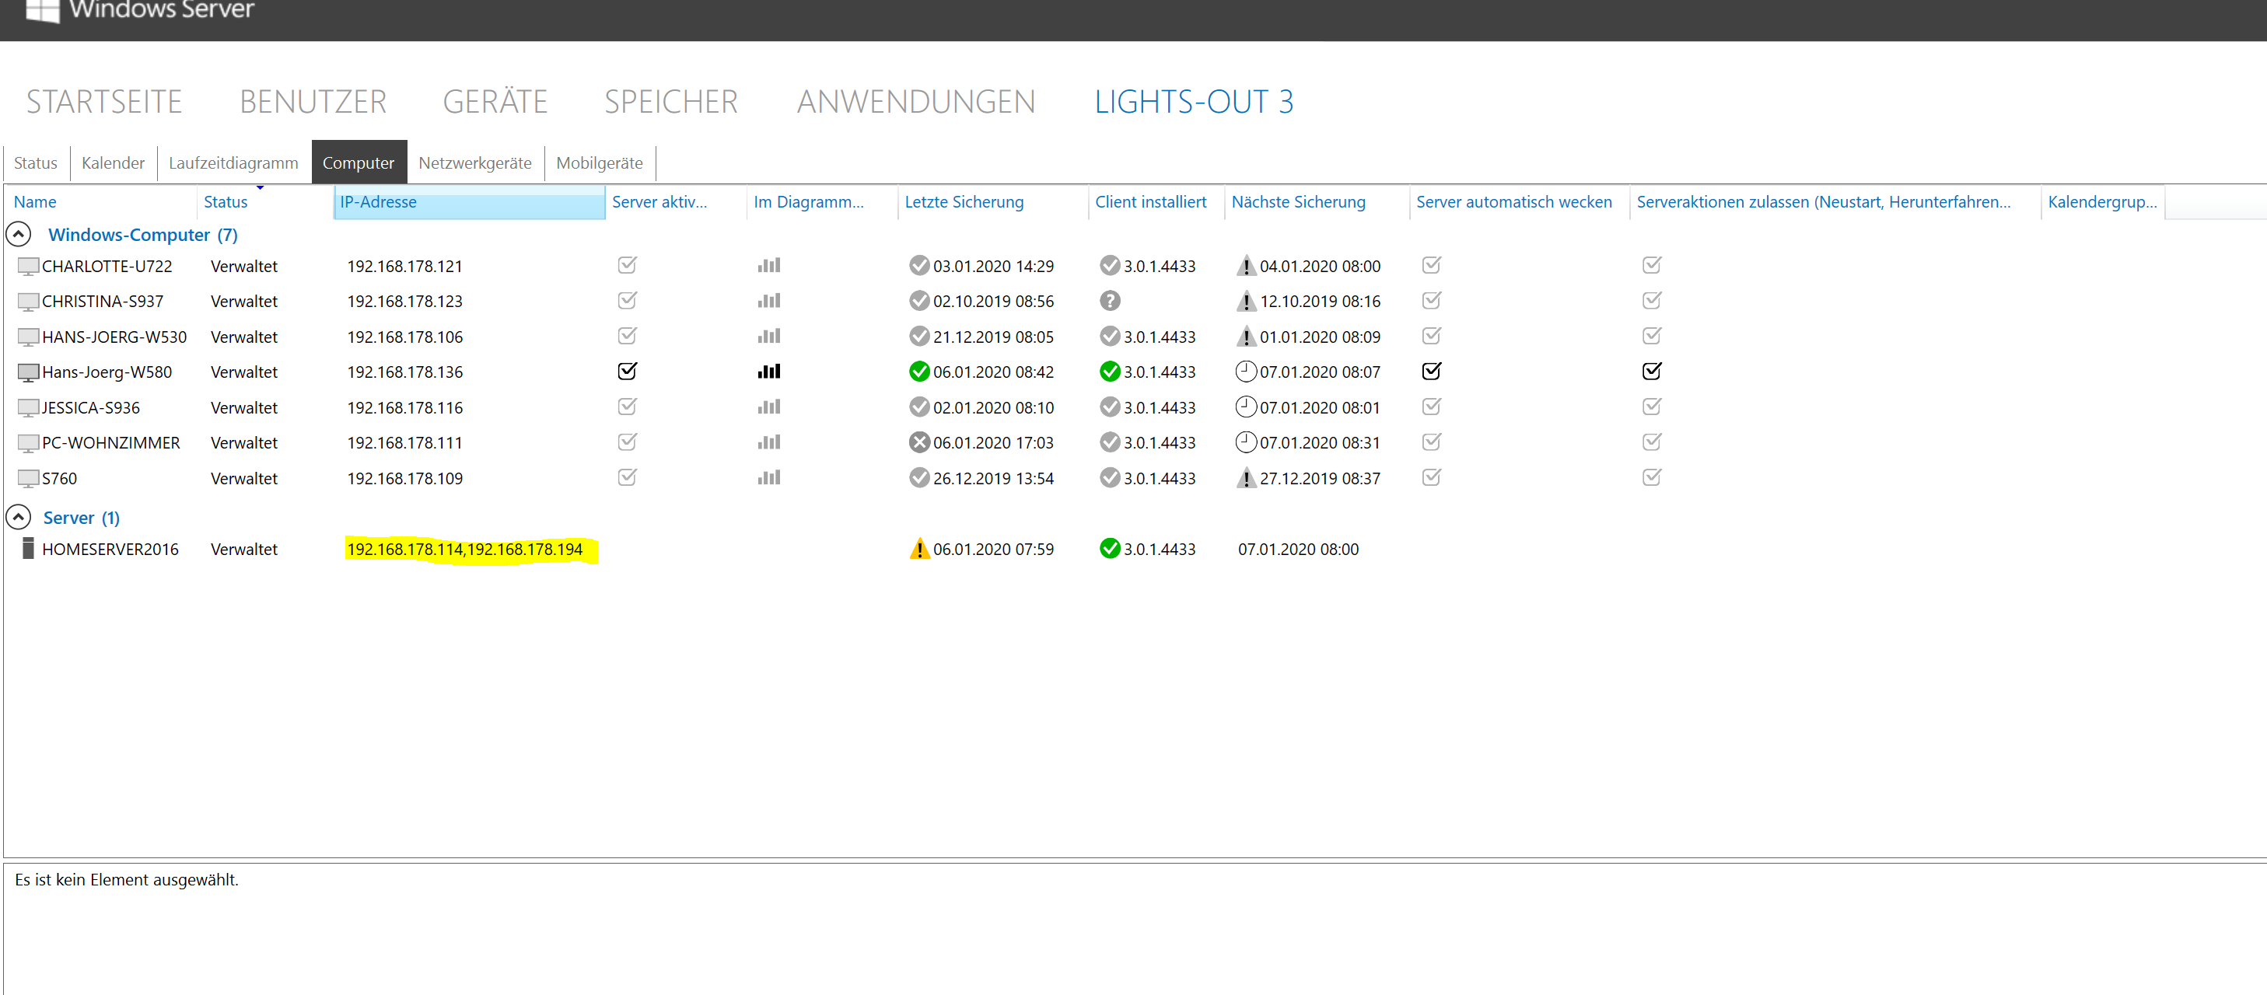Collapse the Server group

pyautogui.click(x=19, y=517)
